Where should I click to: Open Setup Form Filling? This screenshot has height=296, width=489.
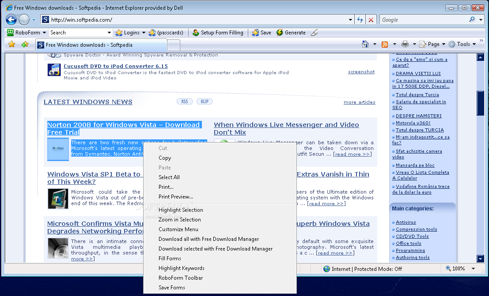(x=218, y=32)
